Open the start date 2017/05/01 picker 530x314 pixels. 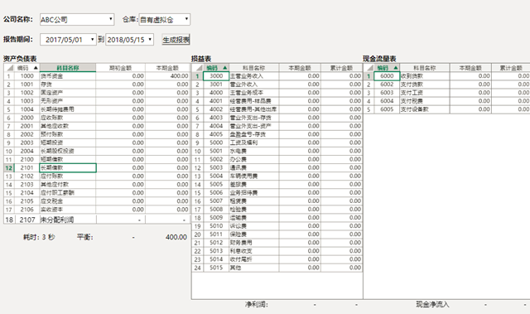click(68, 40)
